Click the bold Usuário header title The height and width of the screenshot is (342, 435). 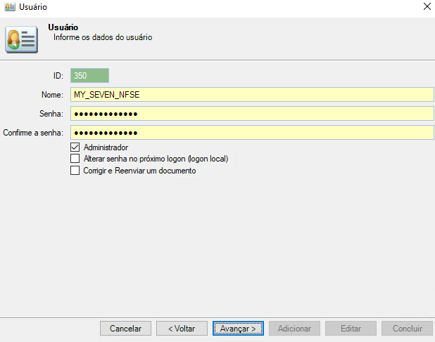pos(62,27)
